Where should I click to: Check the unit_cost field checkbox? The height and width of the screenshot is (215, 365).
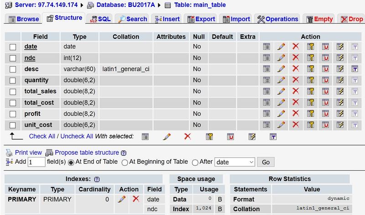[13, 125]
